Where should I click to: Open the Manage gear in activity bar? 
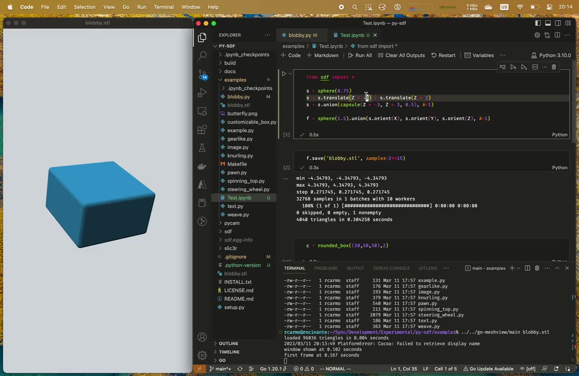coord(202,355)
